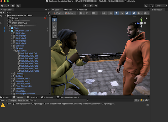The image size is (168, 122).
Task: Open cloud services icon
Action: pos(13,6)
